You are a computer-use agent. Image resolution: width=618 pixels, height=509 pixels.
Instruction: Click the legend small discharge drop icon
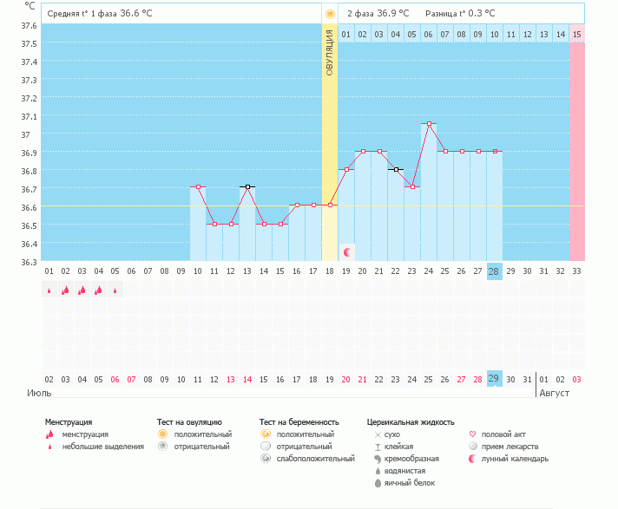point(49,447)
